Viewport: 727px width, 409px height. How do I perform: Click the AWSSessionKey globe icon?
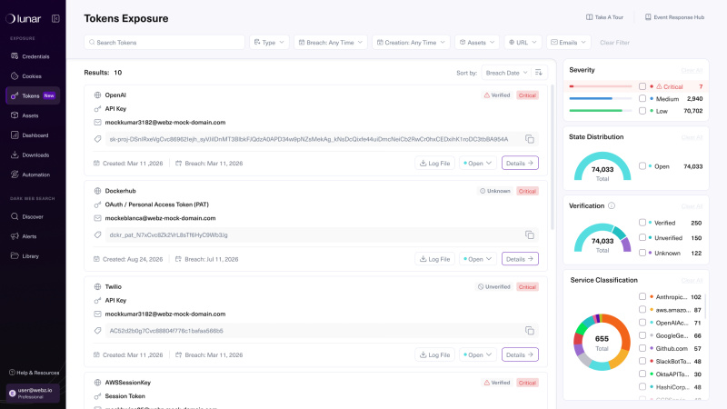point(97,383)
